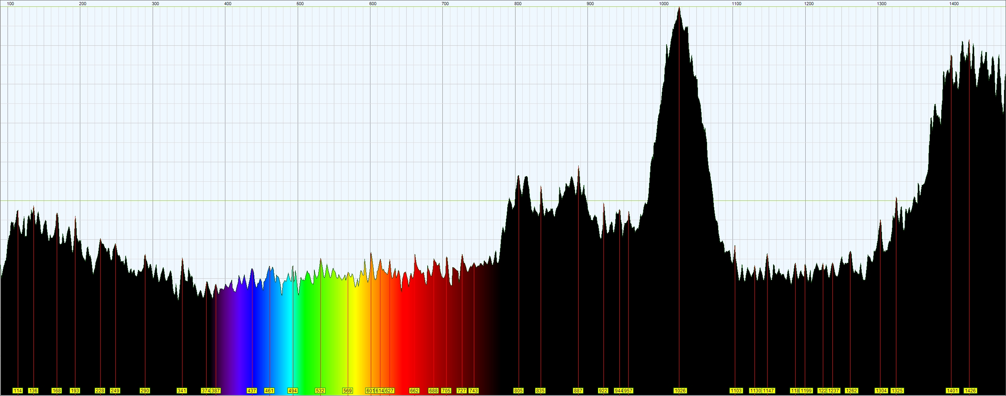Click the 805 peak label
Screen dimensions: 1006x396
coord(518,391)
